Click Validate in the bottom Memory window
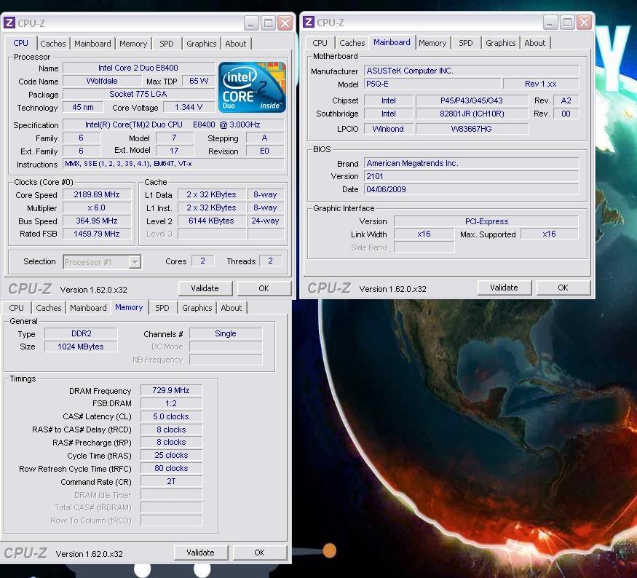 click(201, 553)
